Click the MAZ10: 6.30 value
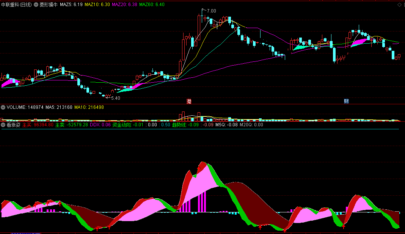 point(97,5)
